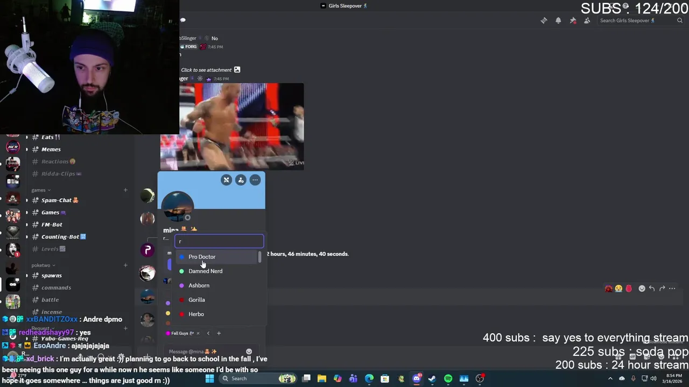Open emoji picker in profile message box
This screenshot has width=689, height=387.
click(x=249, y=352)
